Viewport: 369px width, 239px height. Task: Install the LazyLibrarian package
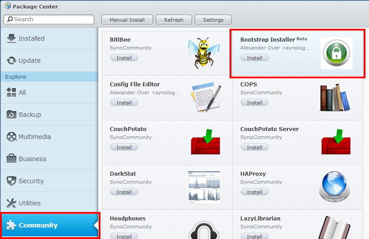tap(254, 236)
